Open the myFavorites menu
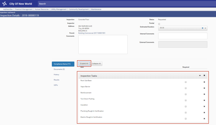 [x=8, y=9]
